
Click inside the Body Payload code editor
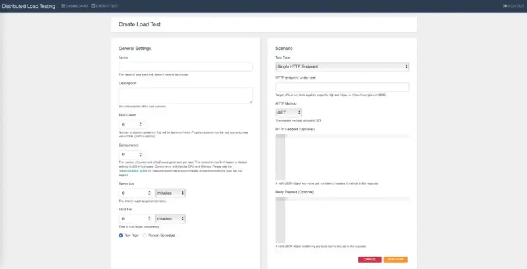coord(342,220)
